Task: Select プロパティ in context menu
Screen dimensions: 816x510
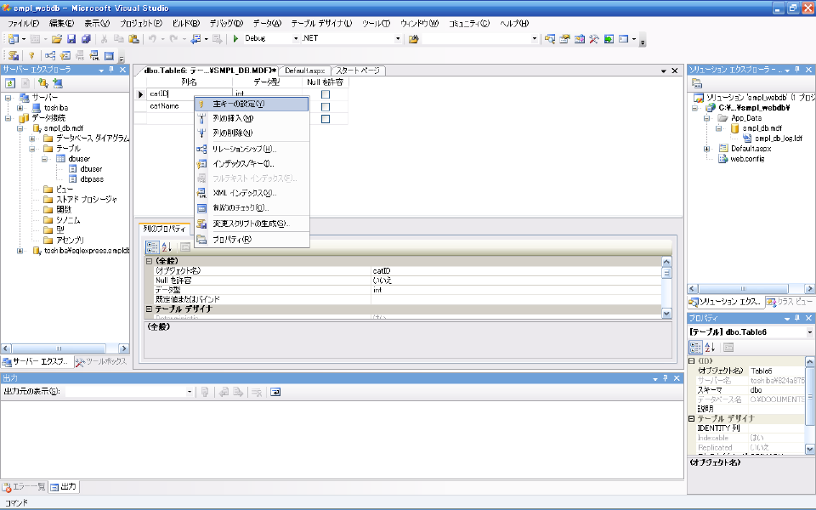Action: [x=252, y=240]
